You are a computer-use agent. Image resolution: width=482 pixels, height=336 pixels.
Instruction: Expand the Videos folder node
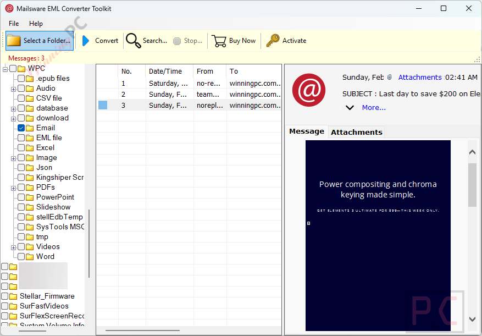(14, 247)
